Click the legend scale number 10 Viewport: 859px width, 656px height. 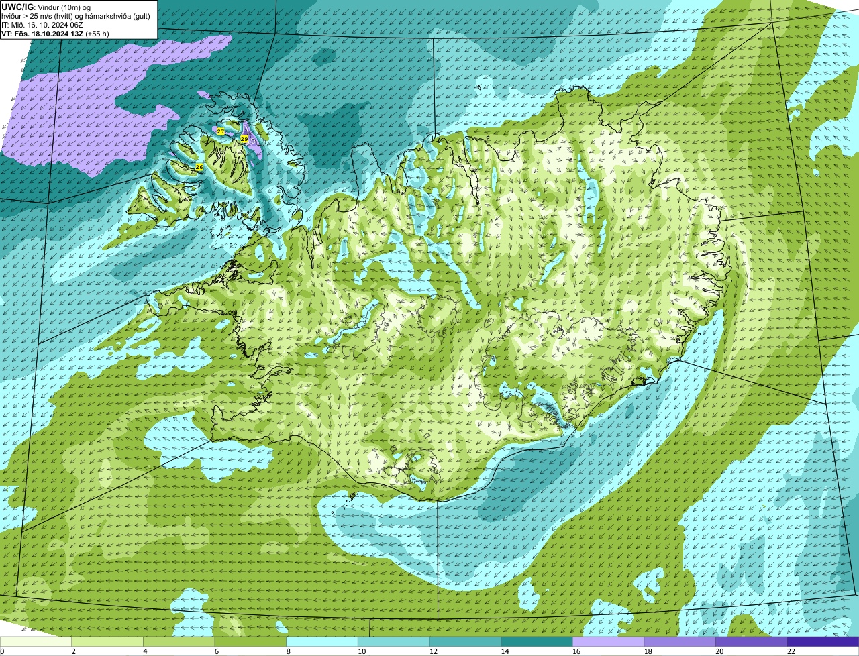pos(362,651)
